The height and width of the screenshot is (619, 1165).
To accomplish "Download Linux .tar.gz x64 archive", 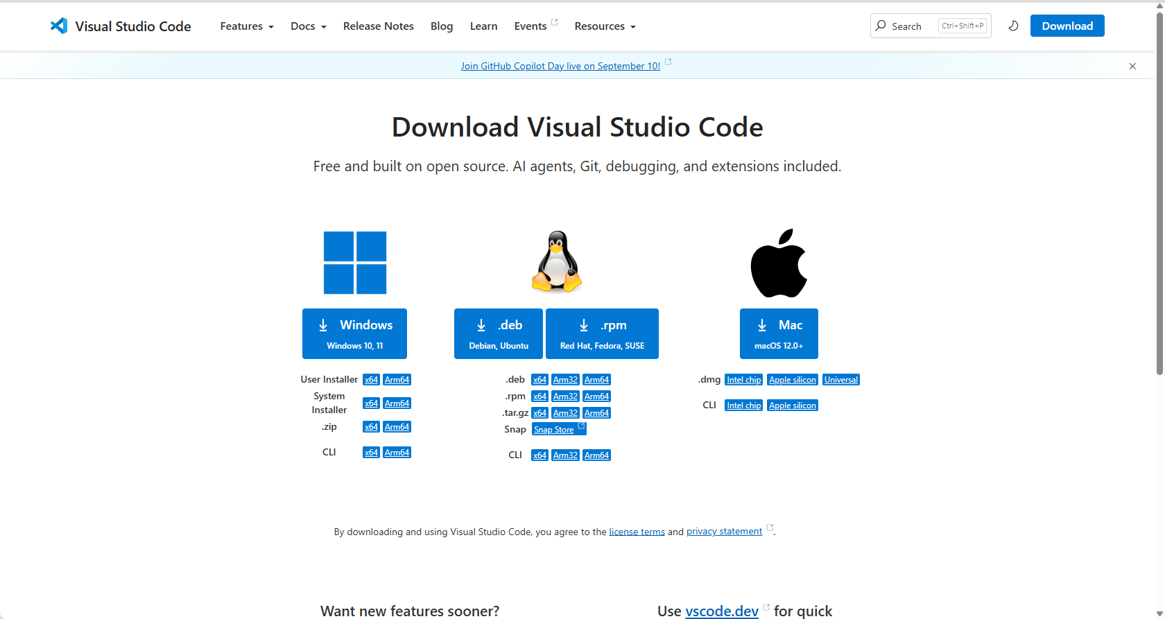I will [x=540, y=413].
